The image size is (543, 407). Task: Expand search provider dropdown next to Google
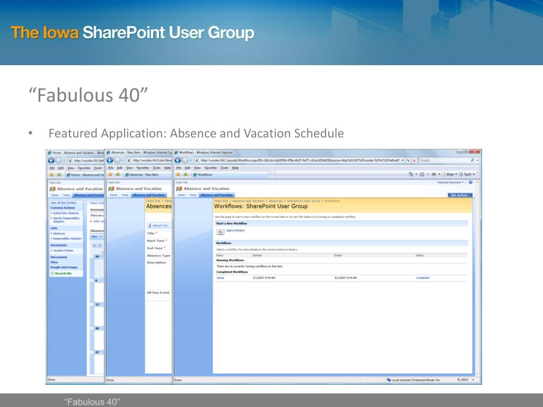478,161
